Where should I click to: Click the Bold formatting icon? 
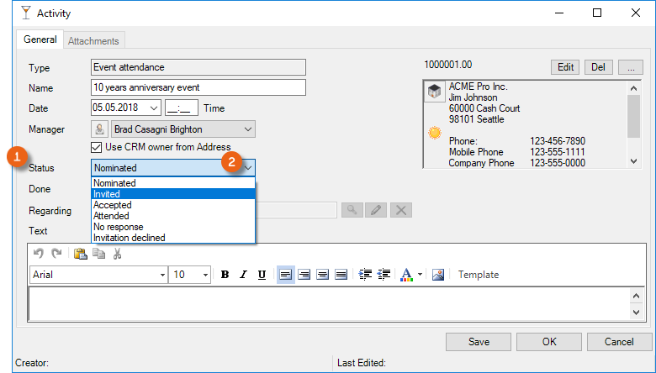pos(225,275)
